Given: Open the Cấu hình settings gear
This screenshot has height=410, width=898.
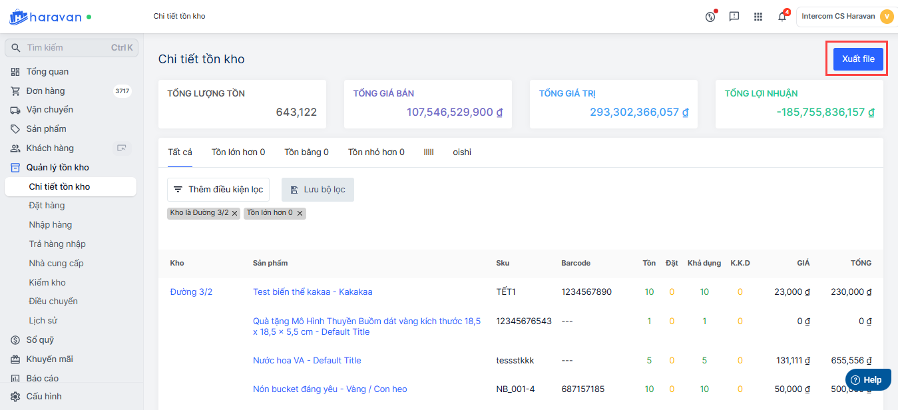Looking at the screenshot, I should (15, 397).
